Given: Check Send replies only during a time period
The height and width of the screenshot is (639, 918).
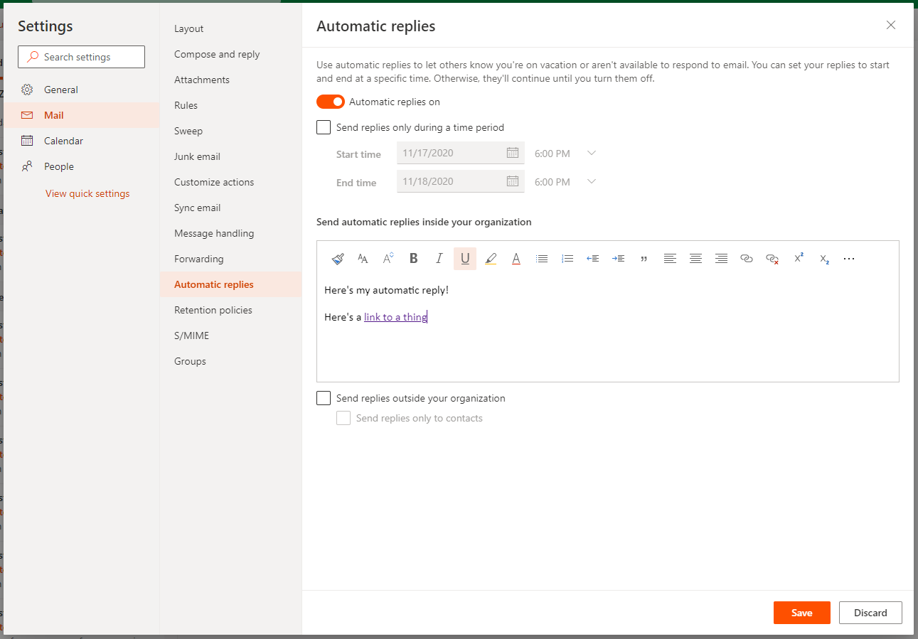Looking at the screenshot, I should [x=324, y=127].
